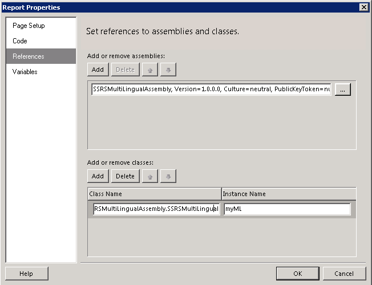Open assembly browse ellipsis button

tap(342, 89)
